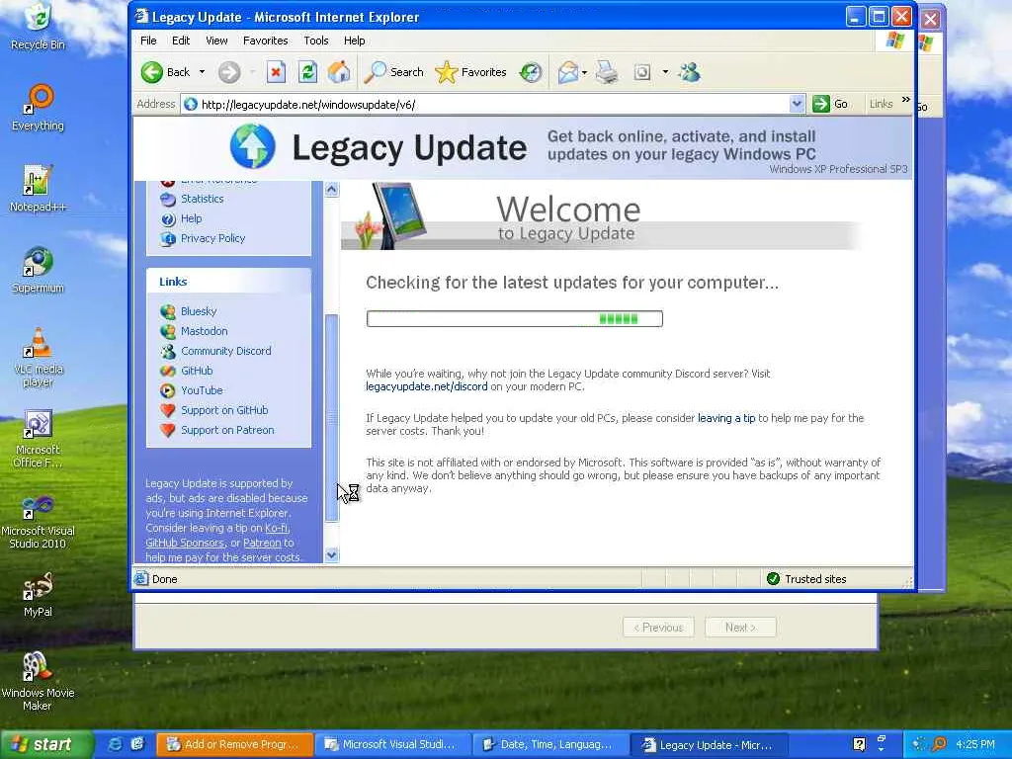Open the History clock icon

tap(531, 72)
